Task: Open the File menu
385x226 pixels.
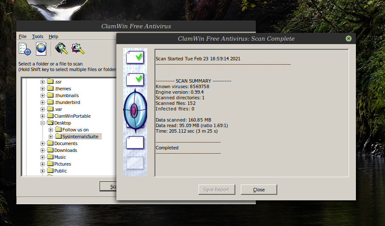Action: [23, 36]
